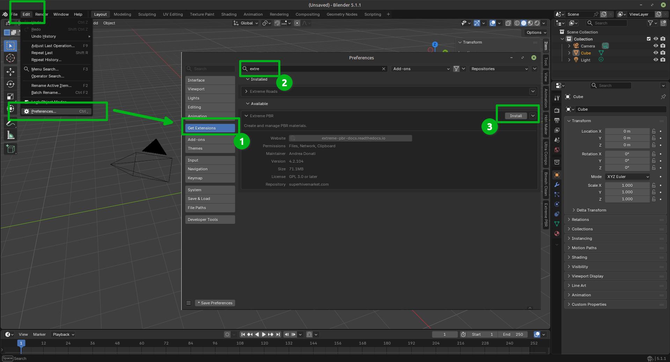
Task: Activate the Select Box tool
Action: coord(10,46)
